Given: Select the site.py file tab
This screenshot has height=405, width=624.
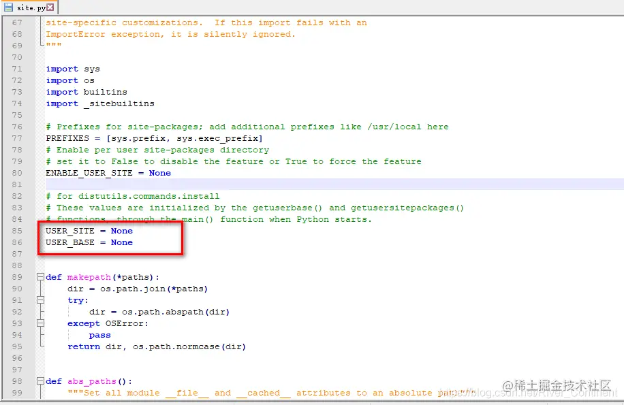Looking at the screenshot, I should tap(29, 7).
